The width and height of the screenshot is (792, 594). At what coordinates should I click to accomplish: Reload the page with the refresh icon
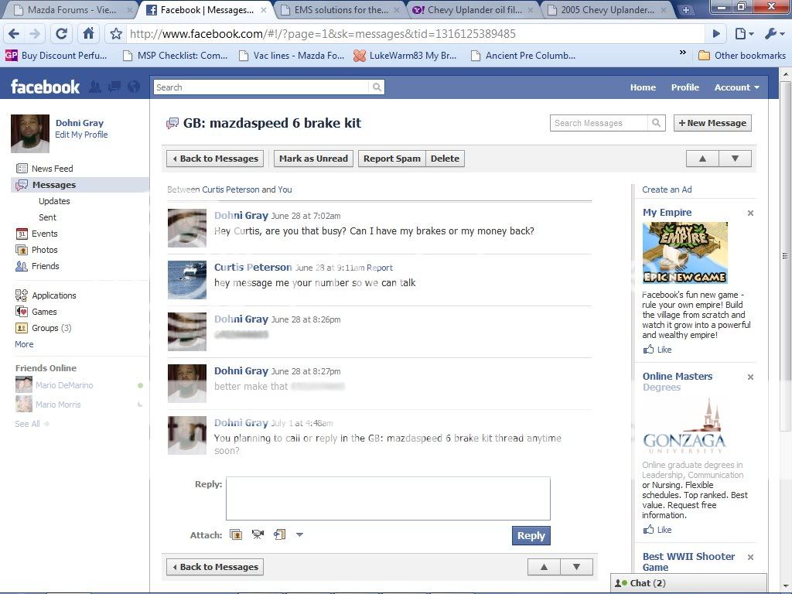pyautogui.click(x=62, y=34)
